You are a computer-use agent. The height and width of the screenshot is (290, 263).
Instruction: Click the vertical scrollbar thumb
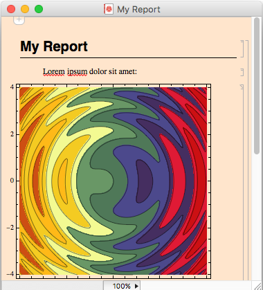pyautogui.click(x=257, y=86)
